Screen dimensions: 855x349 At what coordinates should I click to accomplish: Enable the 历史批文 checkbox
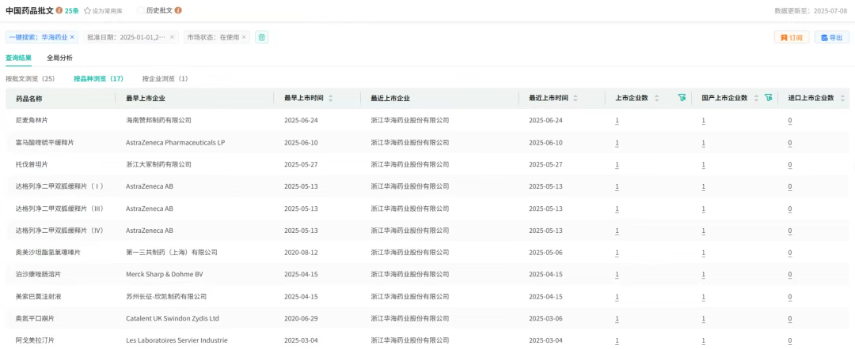click(x=140, y=10)
